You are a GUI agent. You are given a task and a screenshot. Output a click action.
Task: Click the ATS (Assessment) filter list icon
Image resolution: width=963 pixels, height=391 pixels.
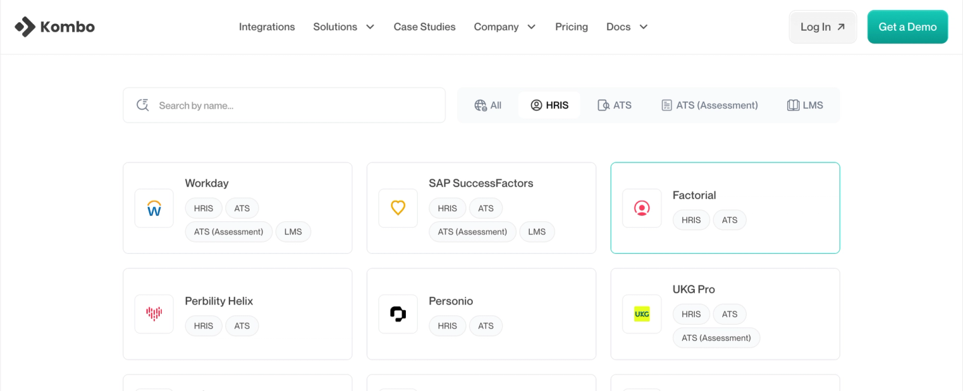[666, 105]
